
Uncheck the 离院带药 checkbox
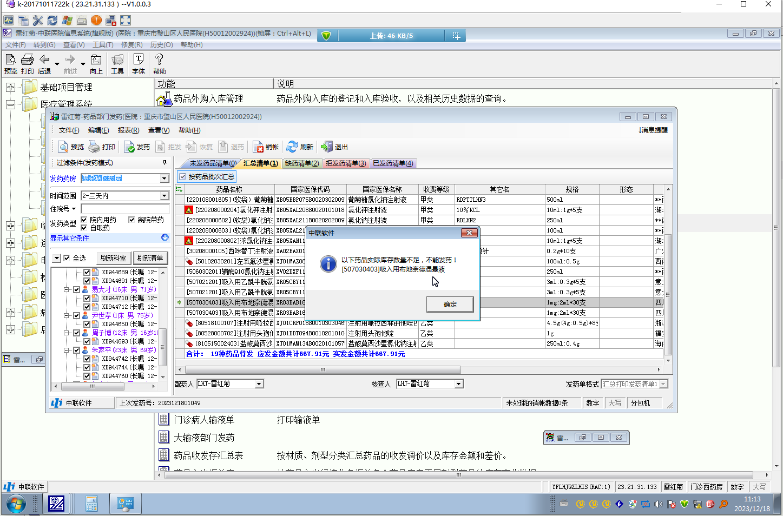[x=131, y=220]
